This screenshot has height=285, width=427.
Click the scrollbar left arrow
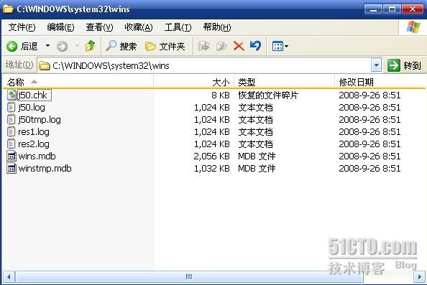point(9,277)
